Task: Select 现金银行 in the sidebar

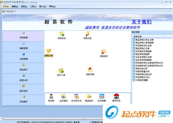Action: pyautogui.click(x=23, y=68)
